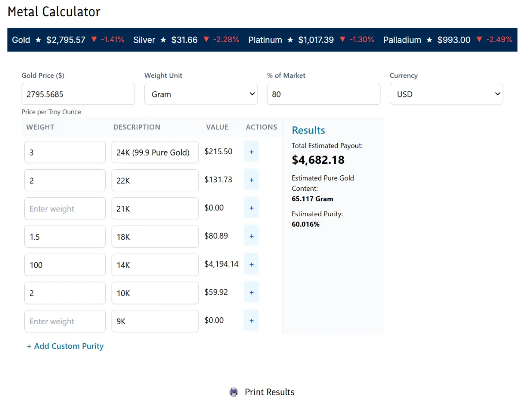Click the plus icon in the 10K row
This screenshot has width=529, height=404.
coord(251,293)
